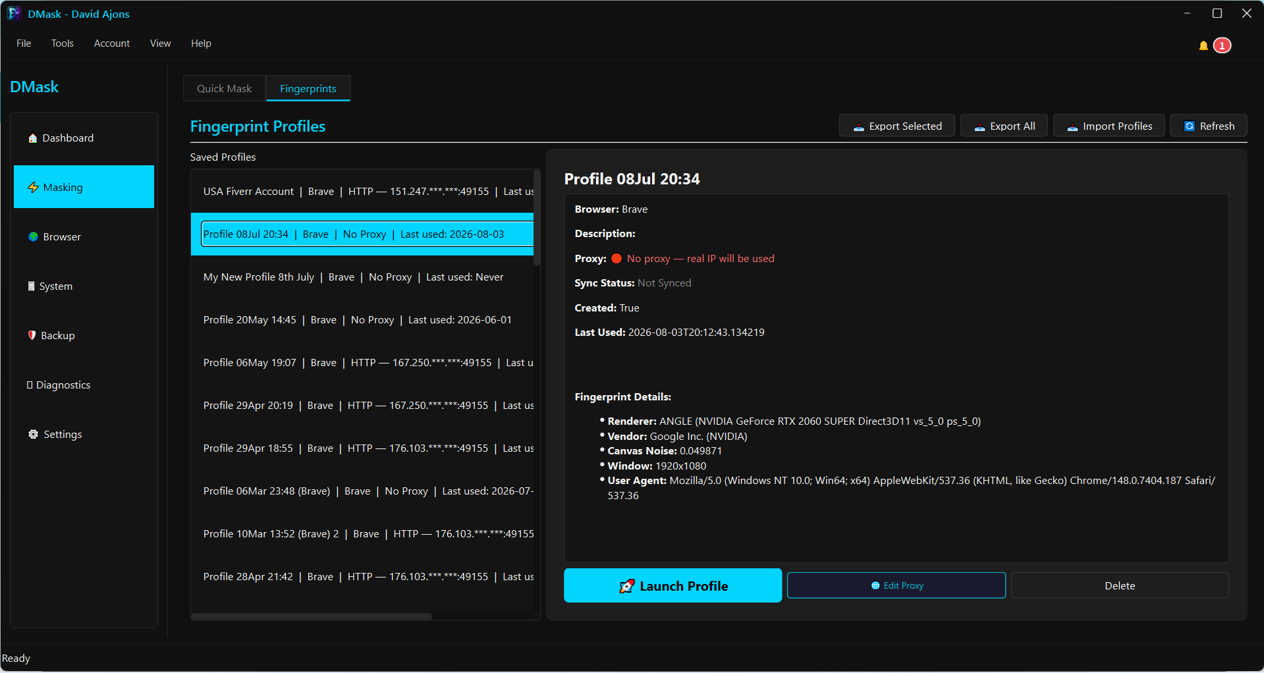The image size is (1264, 673).
Task: Click the Masking lightning bolt icon
Action: [x=33, y=188]
